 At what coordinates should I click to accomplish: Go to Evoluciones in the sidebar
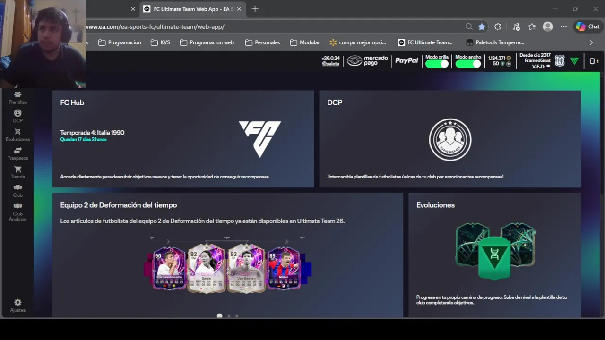point(17,135)
